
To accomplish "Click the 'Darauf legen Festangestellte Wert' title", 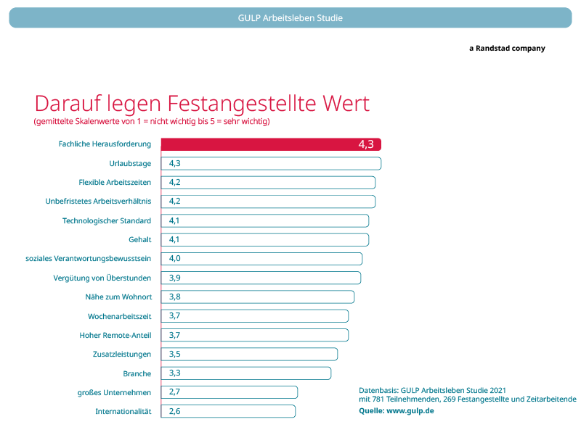I will (x=202, y=103).
